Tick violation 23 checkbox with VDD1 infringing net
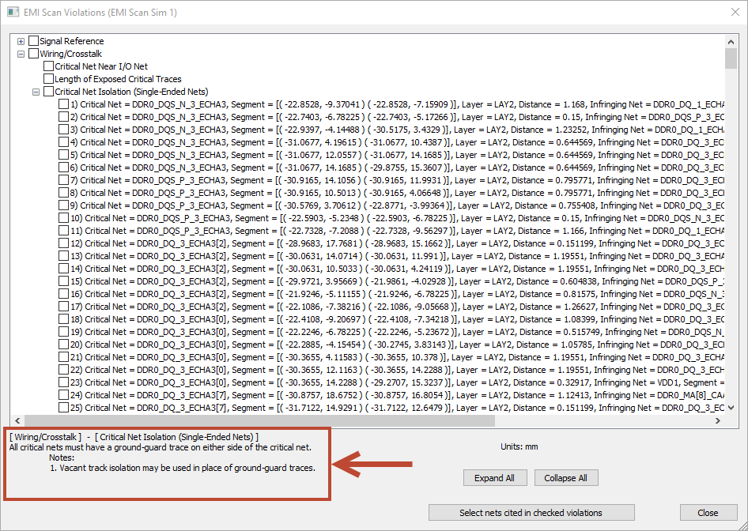The image size is (748, 531). 63,382
